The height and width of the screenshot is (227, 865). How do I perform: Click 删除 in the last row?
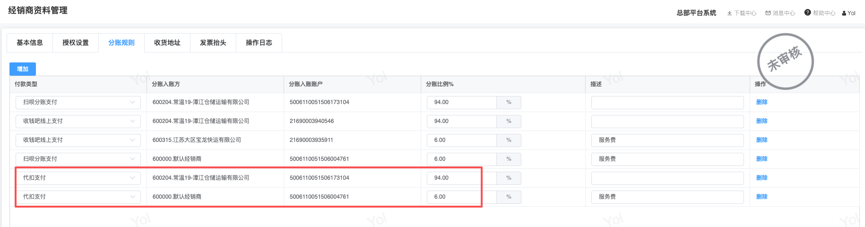[x=761, y=197]
